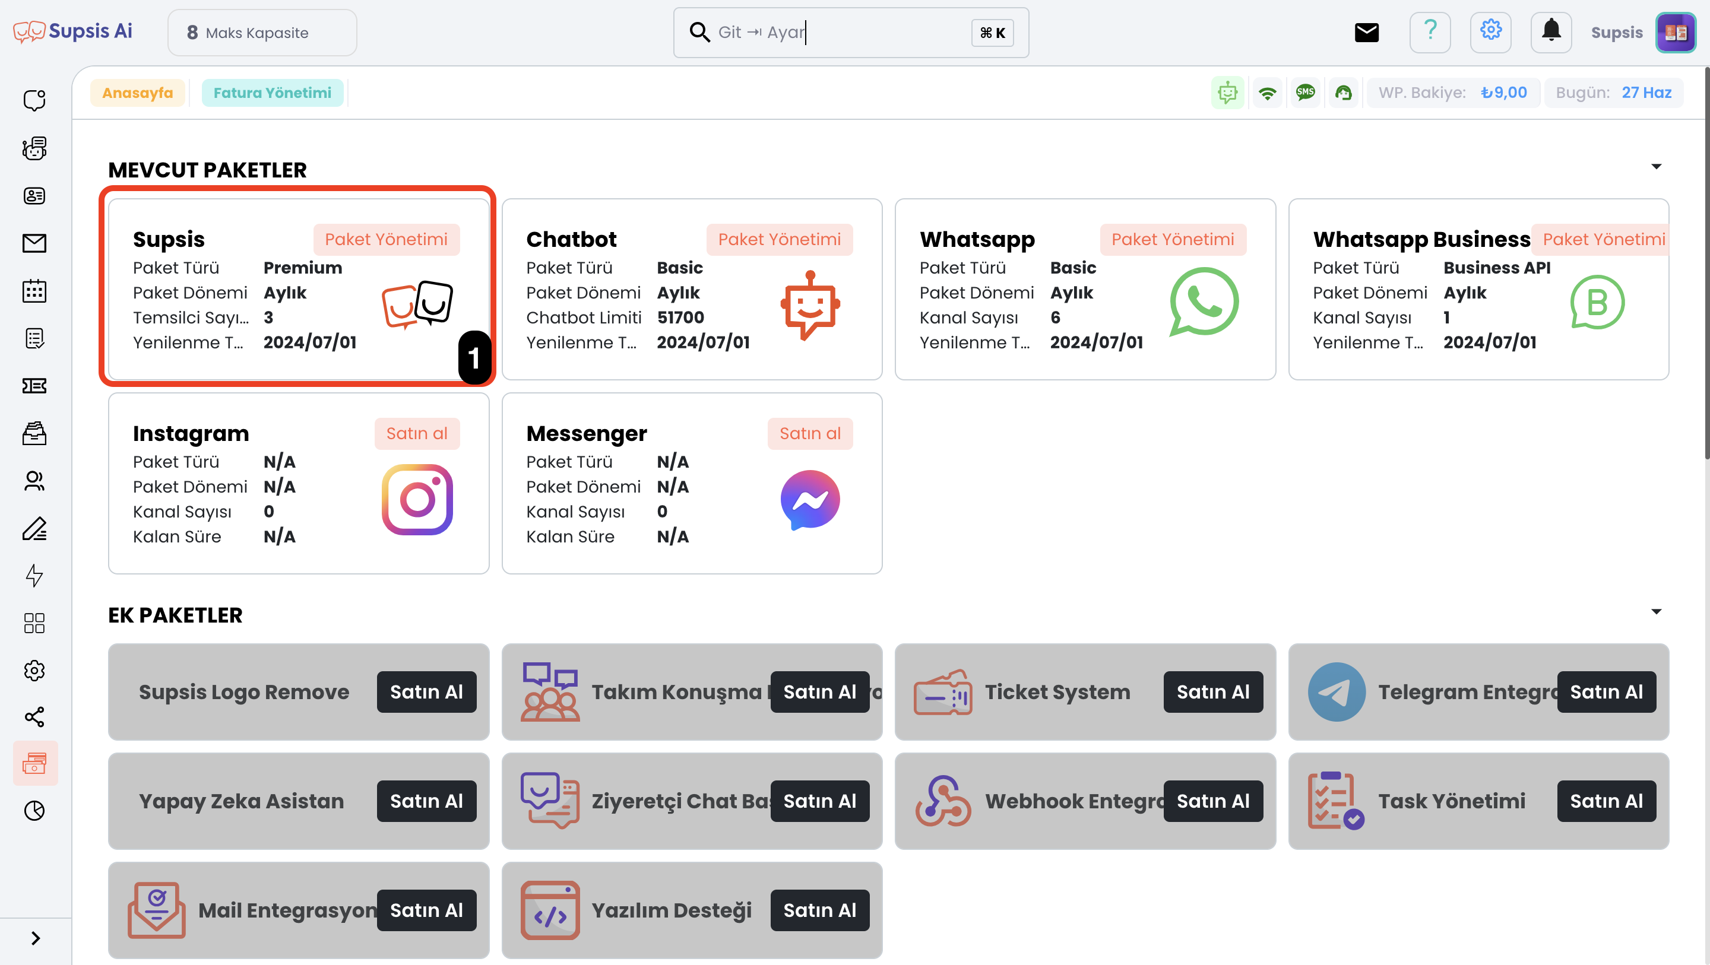Viewport: 1710px width, 965px height.
Task: Switch to the Anasayfa tab
Action: click(137, 93)
